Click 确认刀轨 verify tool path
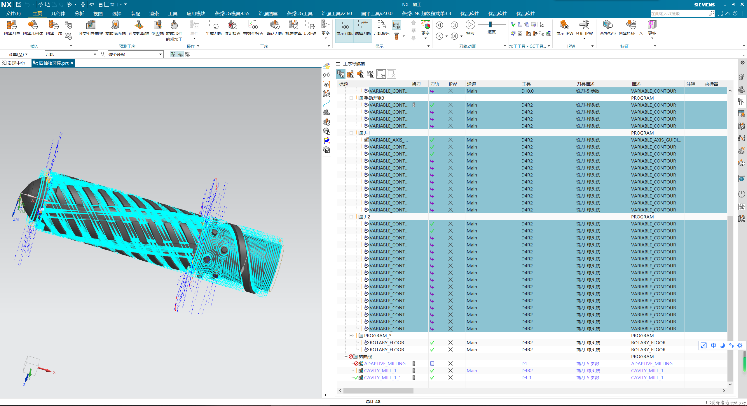 [x=275, y=28]
